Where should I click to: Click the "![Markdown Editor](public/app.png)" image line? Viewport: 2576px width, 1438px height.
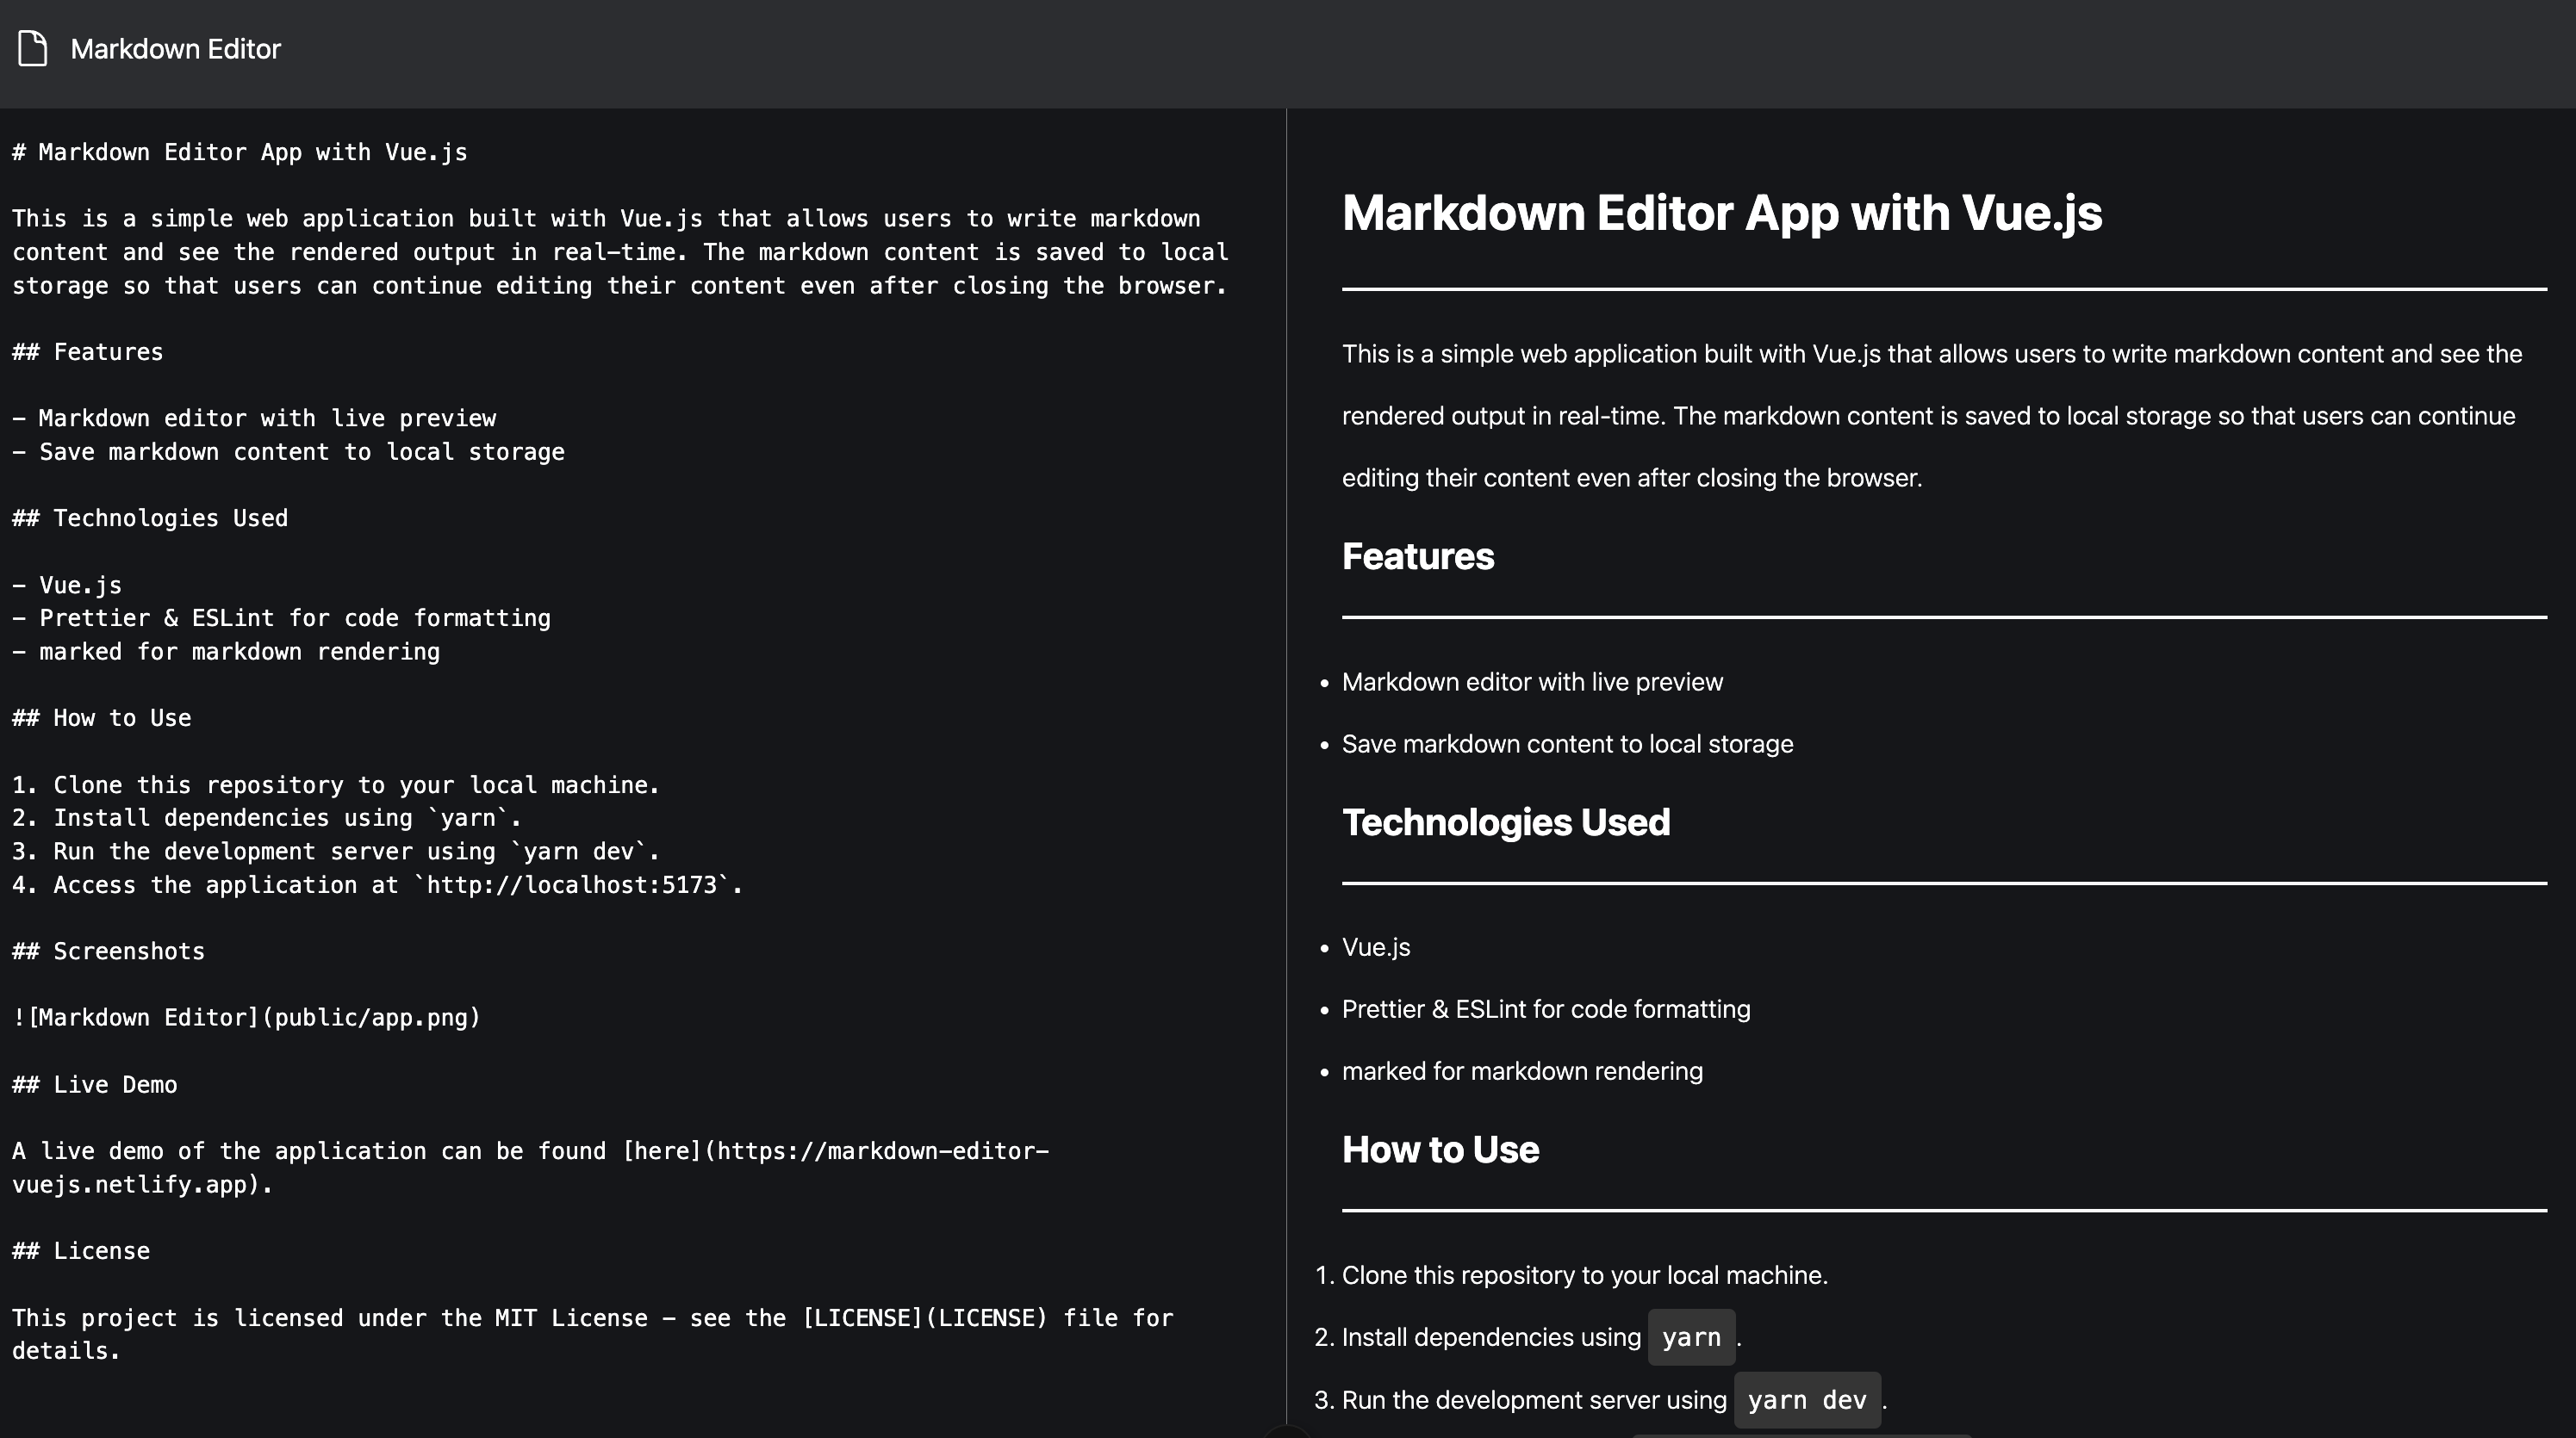247,1017
